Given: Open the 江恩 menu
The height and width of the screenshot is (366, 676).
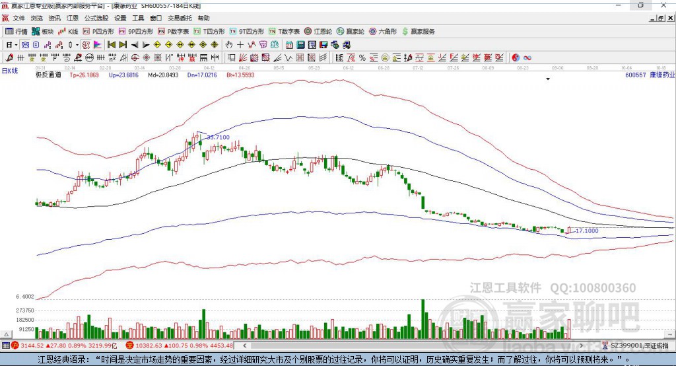Looking at the screenshot, I should (73, 18).
